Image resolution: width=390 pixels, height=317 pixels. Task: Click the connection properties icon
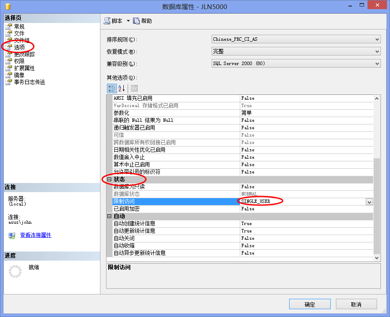12,235
